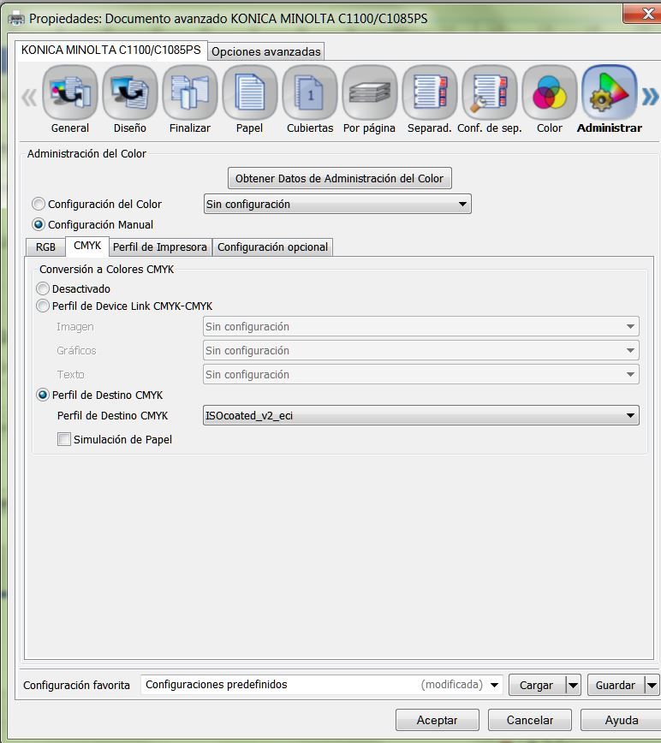Open the Diseño layout icon
This screenshot has height=743, width=661.
coord(130,92)
